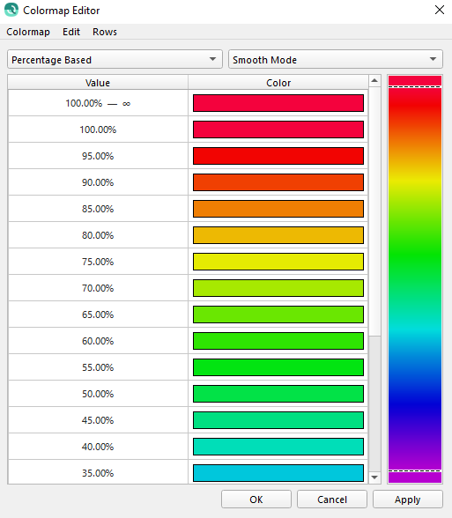Click the 50.00% value cell

click(98, 394)
